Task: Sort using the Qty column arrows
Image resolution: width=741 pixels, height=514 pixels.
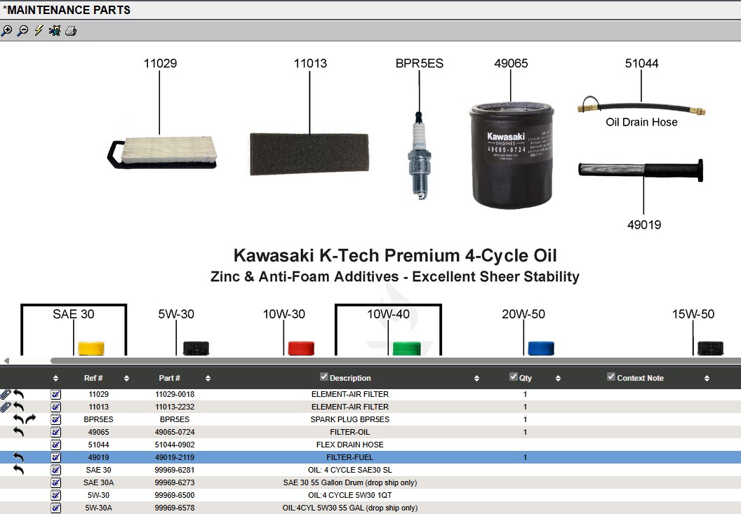Action: (558, 379)
